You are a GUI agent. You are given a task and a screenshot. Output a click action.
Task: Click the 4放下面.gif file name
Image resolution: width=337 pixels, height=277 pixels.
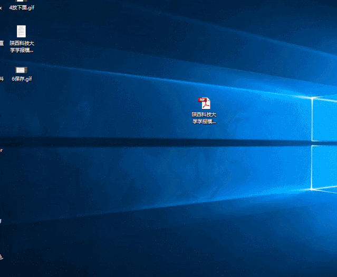(x=22, y=8)
